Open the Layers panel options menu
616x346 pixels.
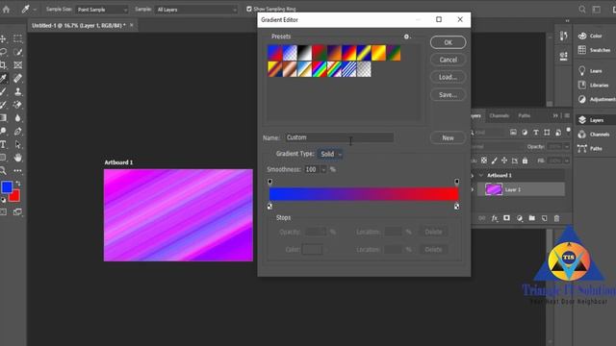click(567, 115)
